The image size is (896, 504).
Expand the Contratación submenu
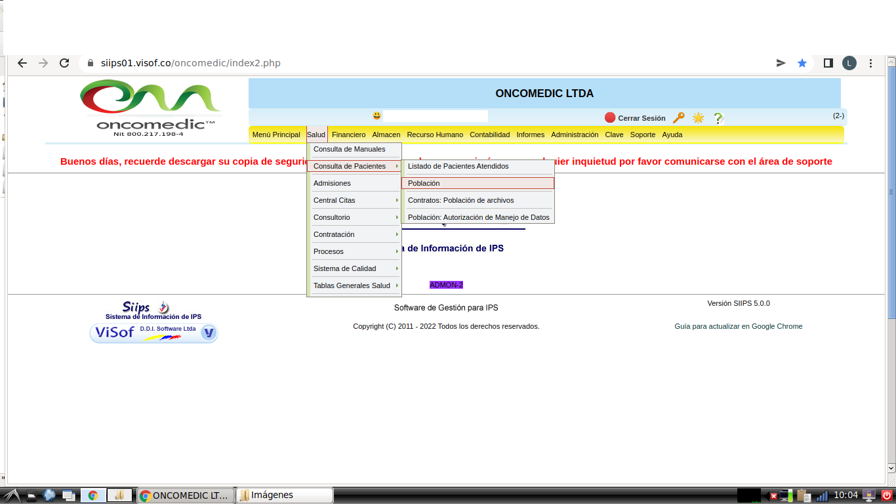click(354, 234)
